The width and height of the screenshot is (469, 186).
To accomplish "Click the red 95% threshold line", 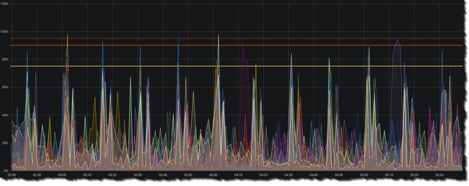I will tap(236, 38).
